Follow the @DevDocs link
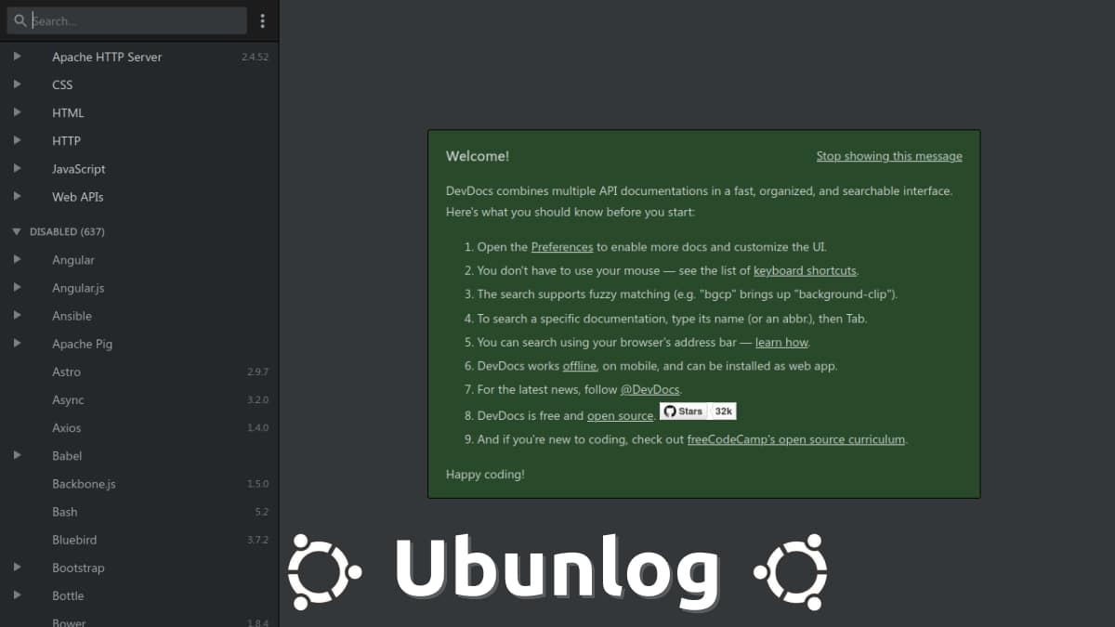 [x=649, y=389]
